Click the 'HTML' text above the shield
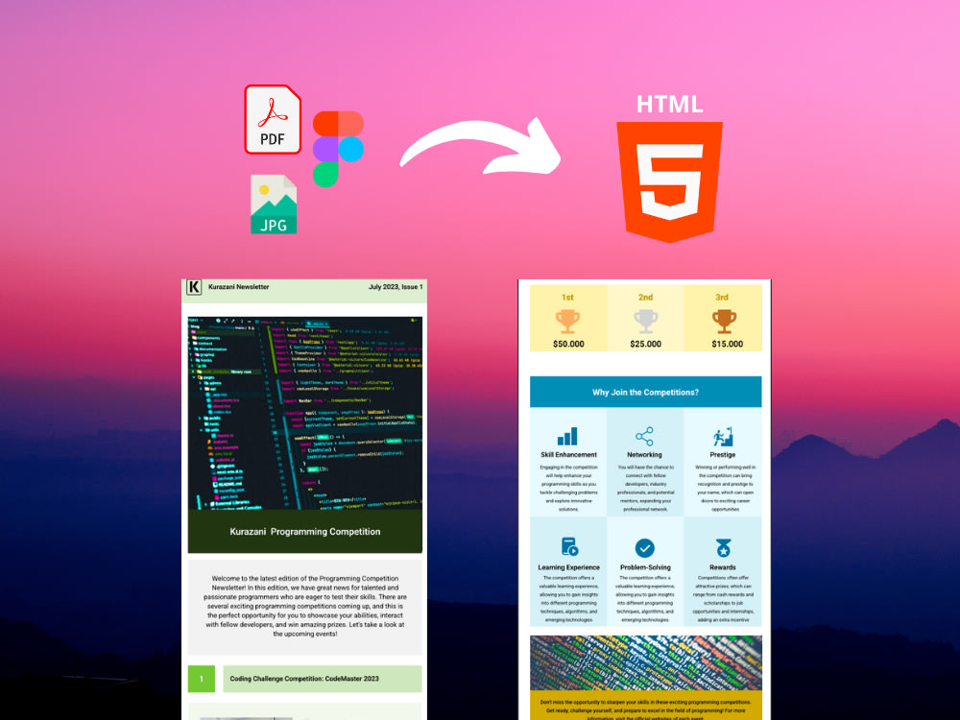Viewport: 960px width, 720px height. point(669,104)
